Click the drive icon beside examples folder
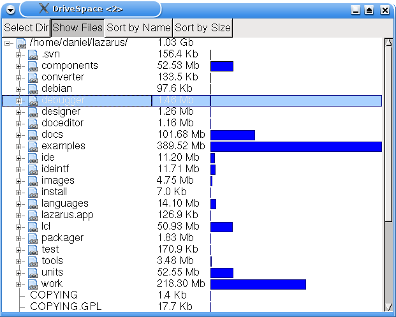The width and height of the screenshot is (396, 317). [33, 146]
